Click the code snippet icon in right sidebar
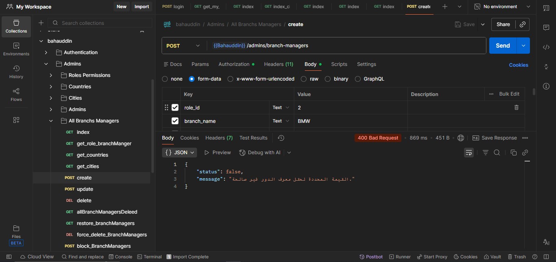 pos(546,47)
